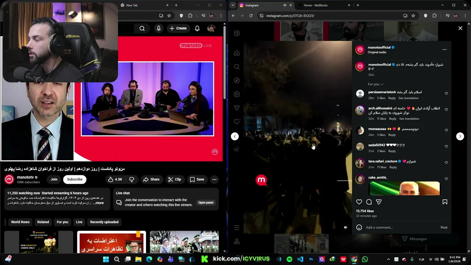Open manotoofficial profile from post header
The height and width of the screenshot is (265, 471).
379,47
